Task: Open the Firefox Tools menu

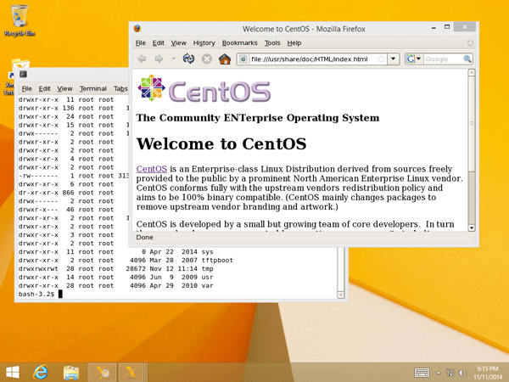Action: pyautogui.click(x=271, y=42)
